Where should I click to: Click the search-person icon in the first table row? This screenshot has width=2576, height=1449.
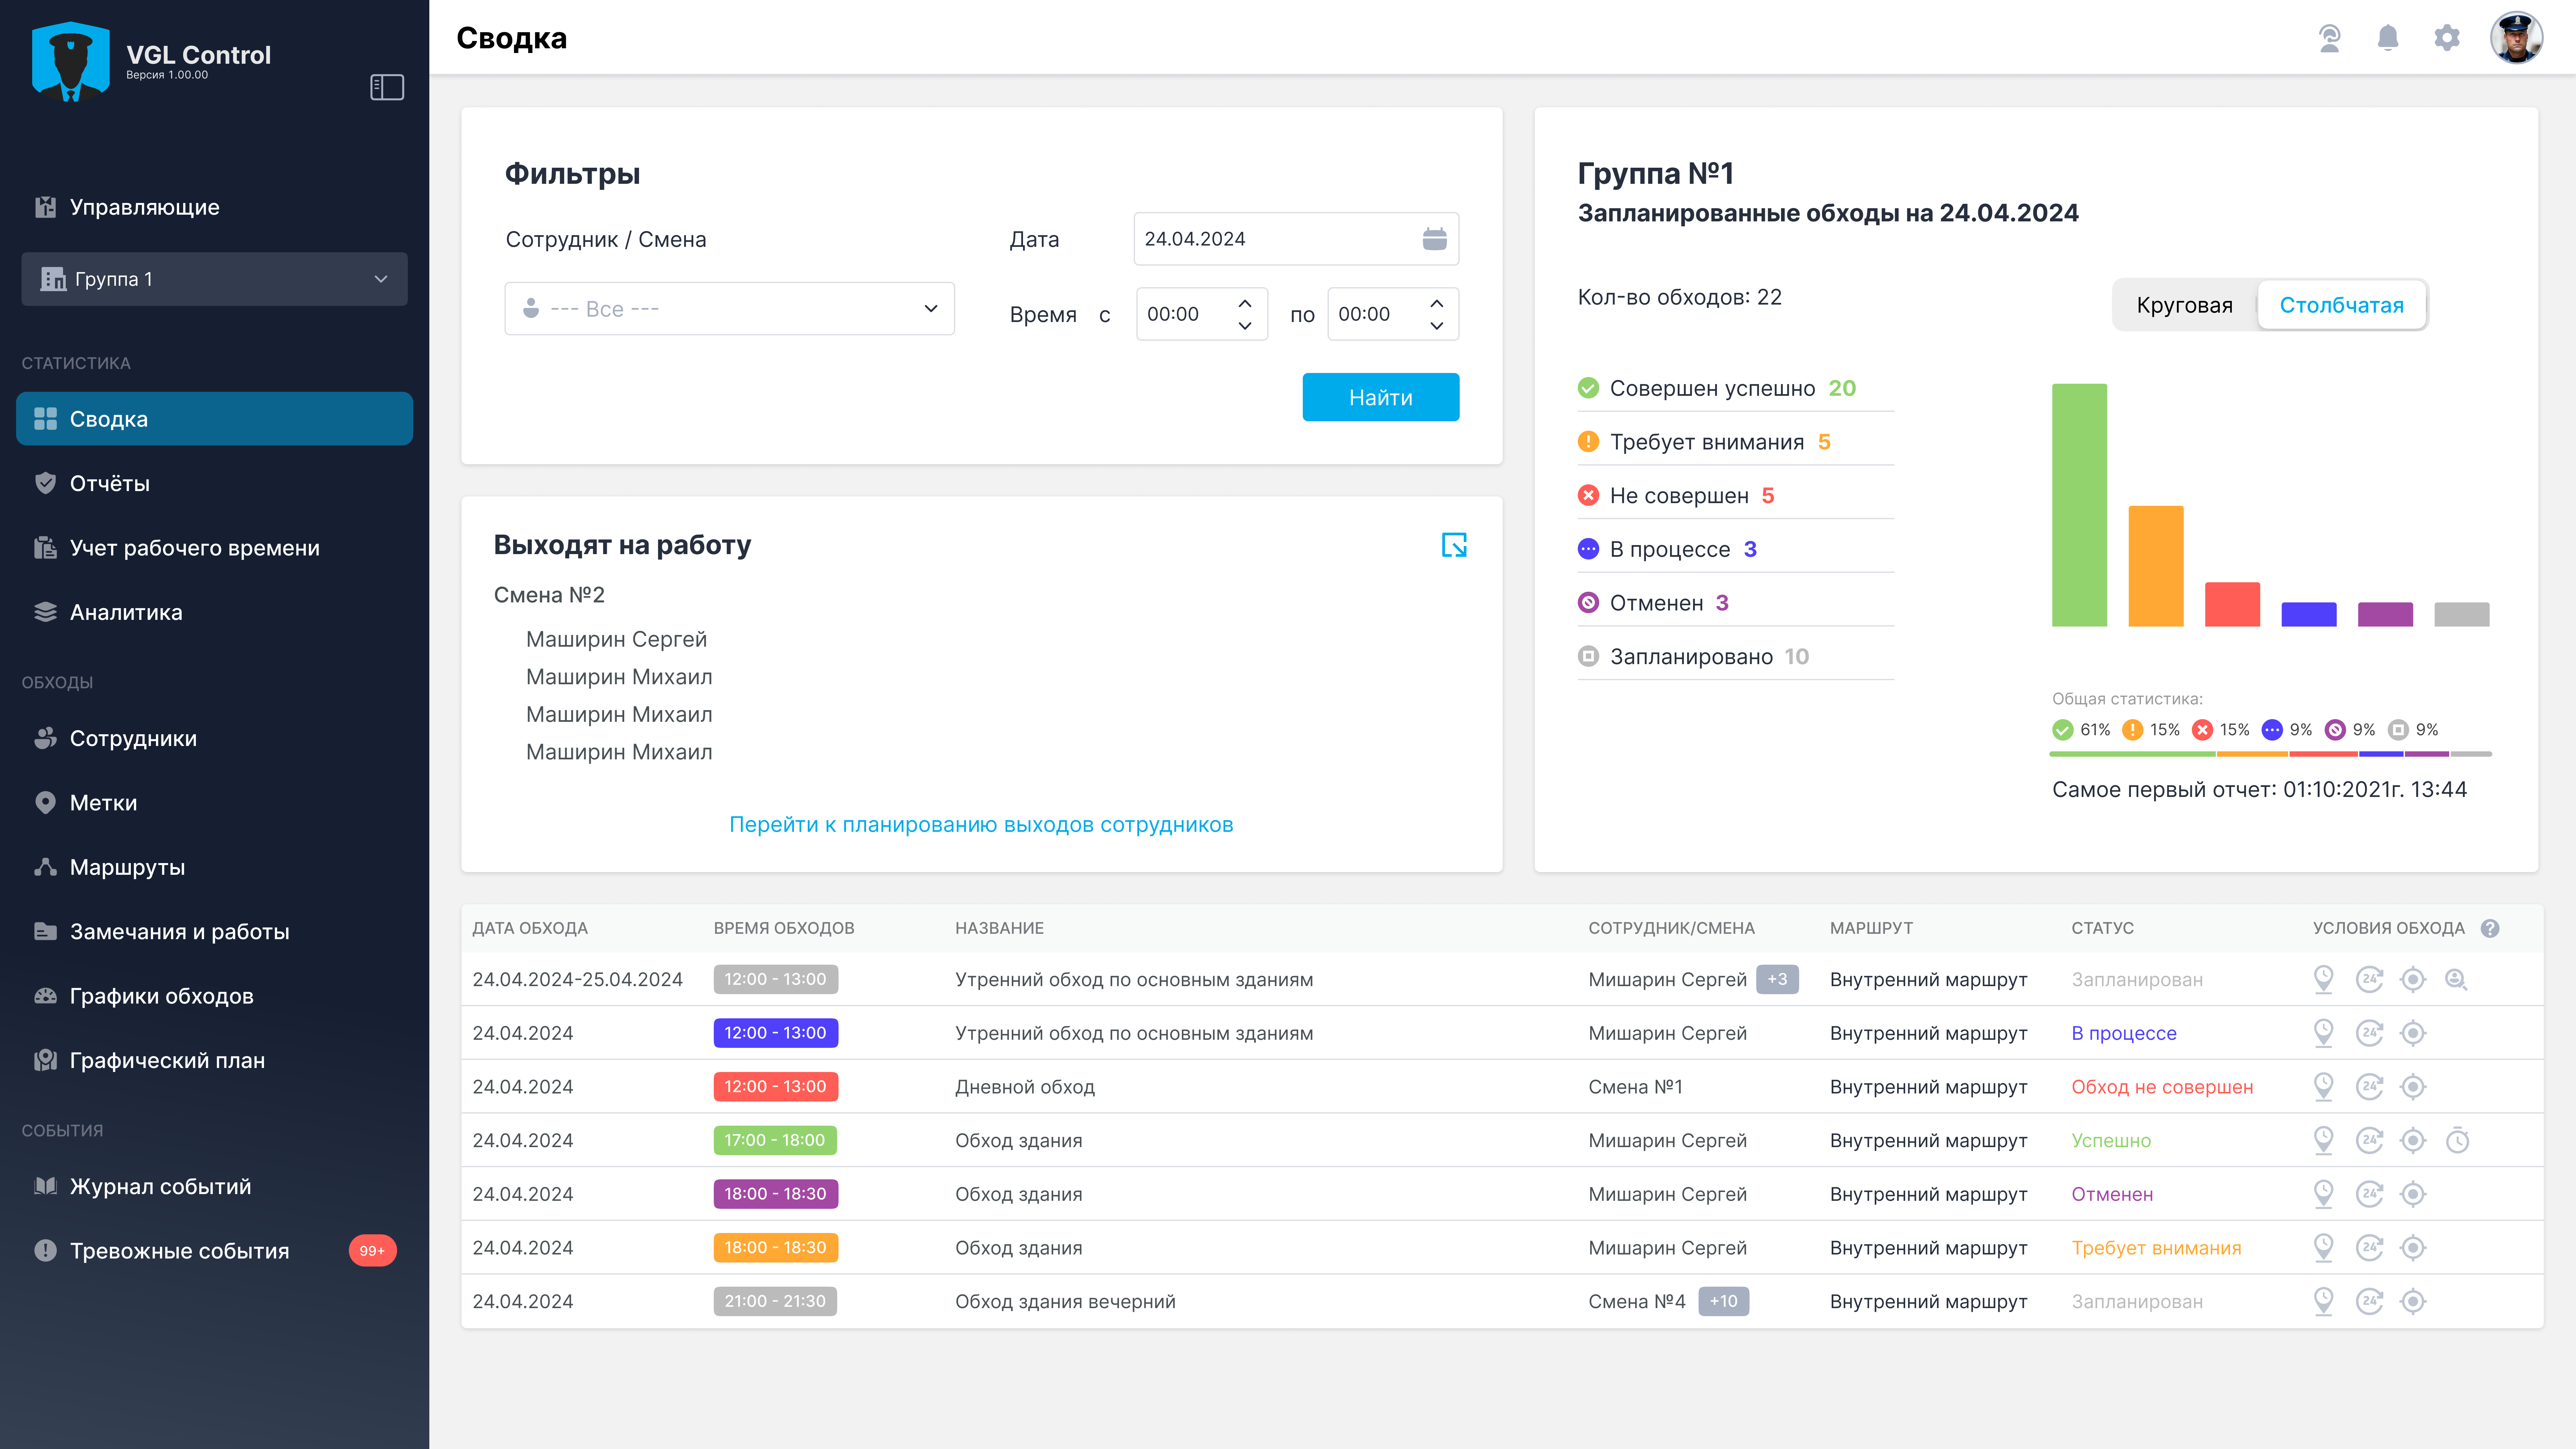click(x=2456, y=979)
